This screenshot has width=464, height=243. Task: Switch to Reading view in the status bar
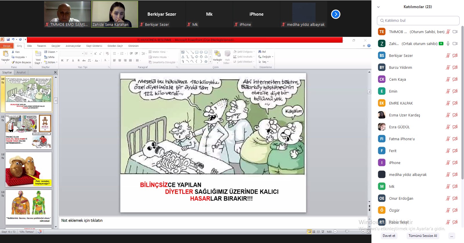(x=318, y=232)
